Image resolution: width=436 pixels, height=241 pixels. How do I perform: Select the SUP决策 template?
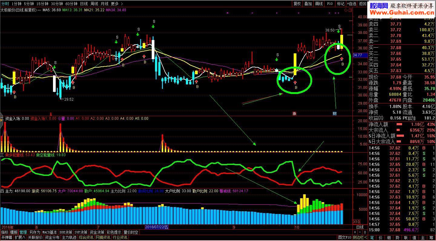pos(81,232)
